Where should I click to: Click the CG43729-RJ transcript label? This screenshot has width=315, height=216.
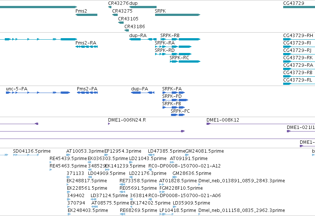tap(297, 50)
